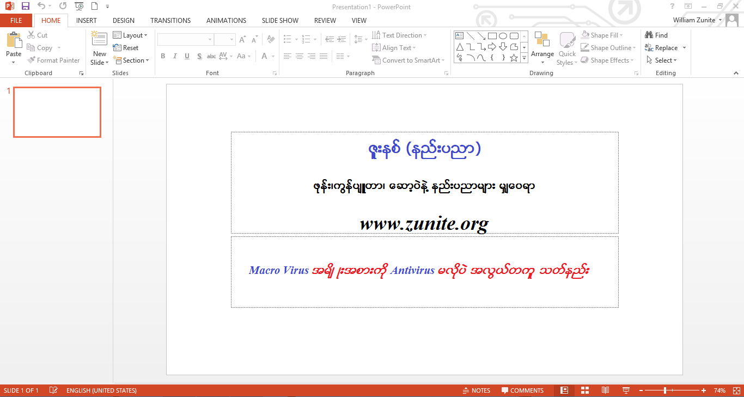Open the font color picker
744x397 pixels.
click(268, 56)
